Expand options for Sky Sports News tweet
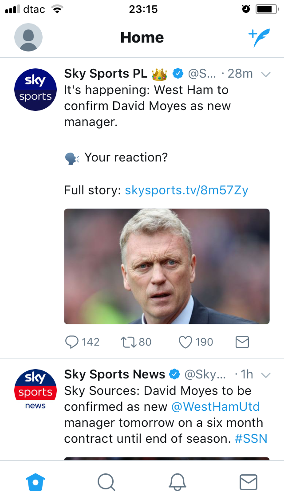This screenshot has height=504, width=284. point(266,375)
